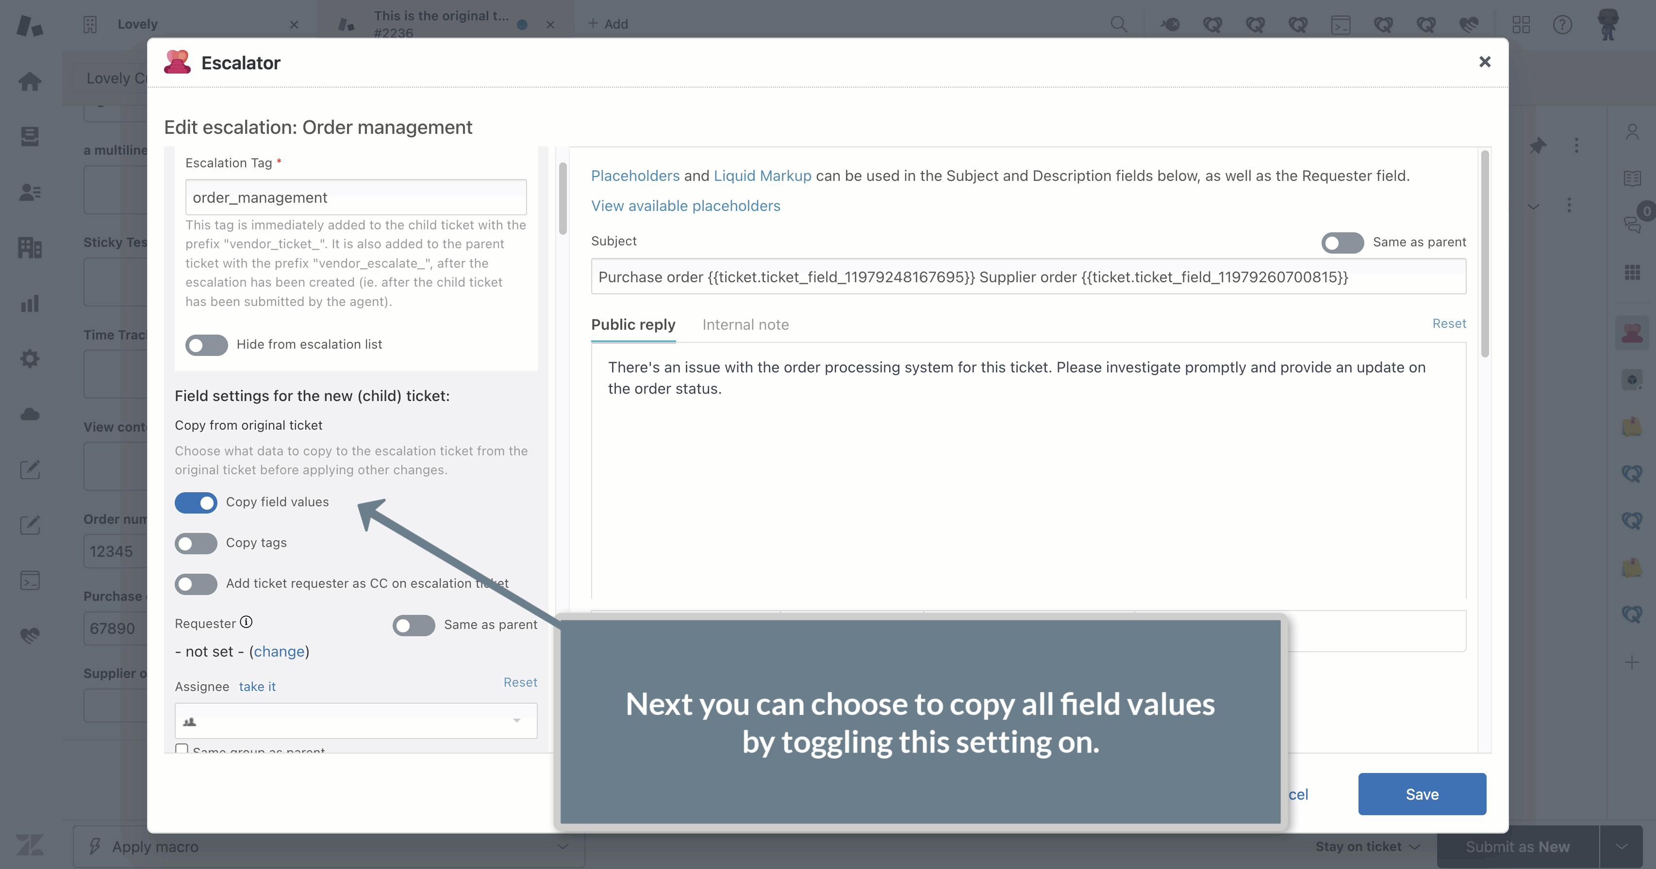Click the Order number field showing 12345
Image resolution: width=1656 pixels, height=869 pixels.
click(x=116, y=551)
